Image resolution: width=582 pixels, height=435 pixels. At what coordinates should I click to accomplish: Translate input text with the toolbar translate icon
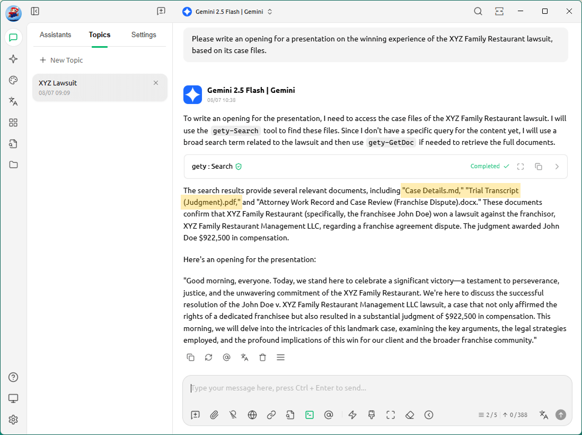[543, 415]
